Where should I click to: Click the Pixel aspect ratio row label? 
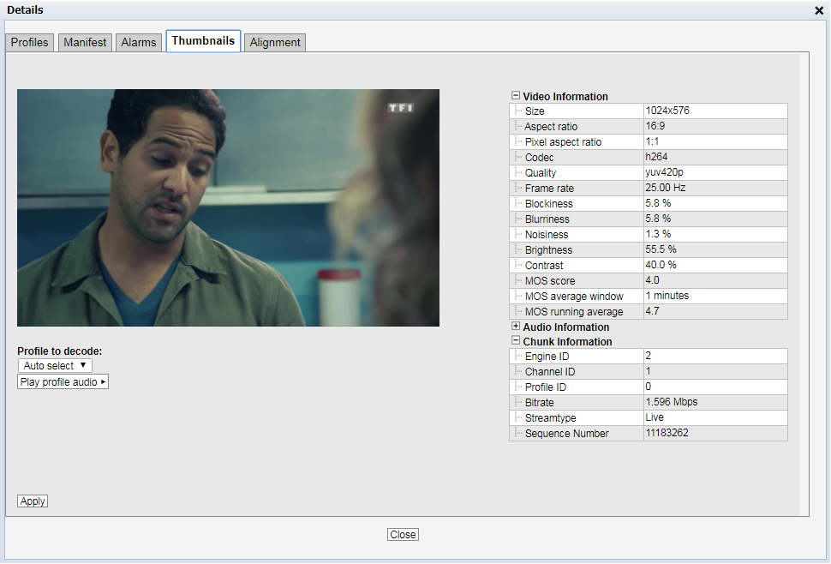(x=563, y=142)
